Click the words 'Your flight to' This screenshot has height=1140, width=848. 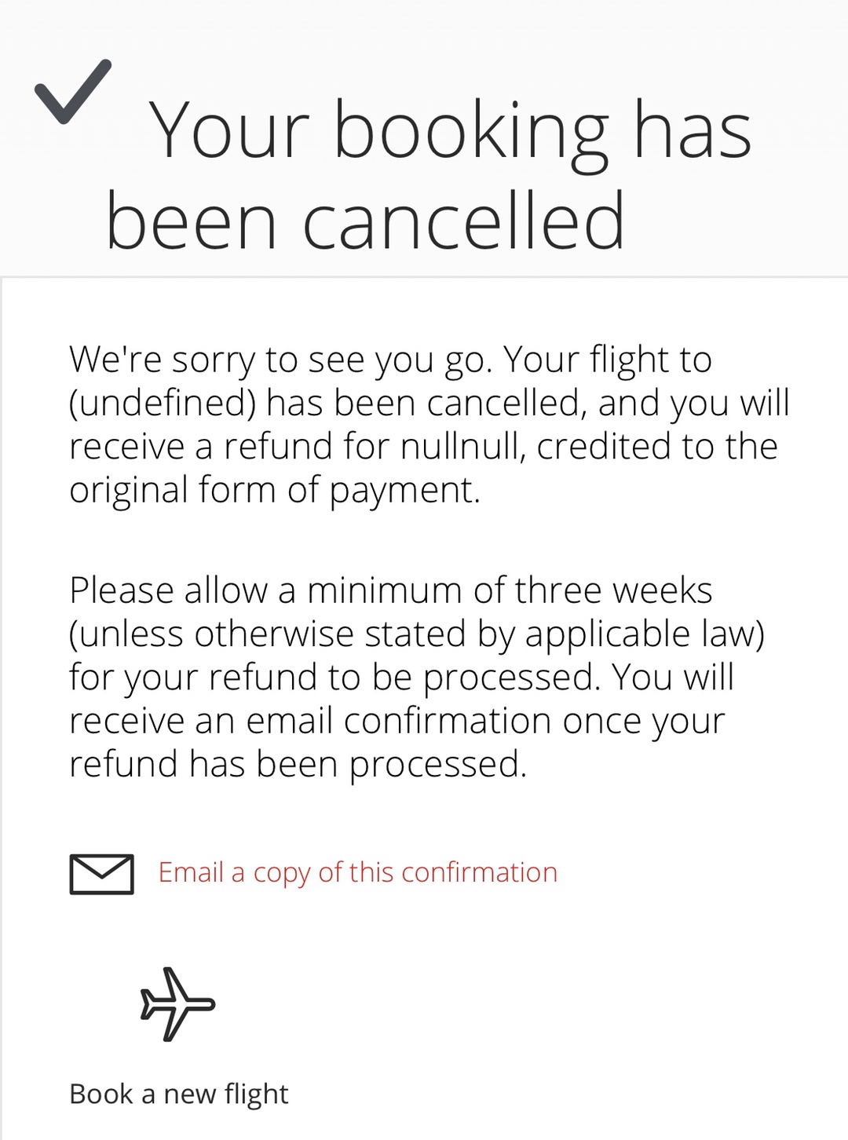(x=607, y=360)
